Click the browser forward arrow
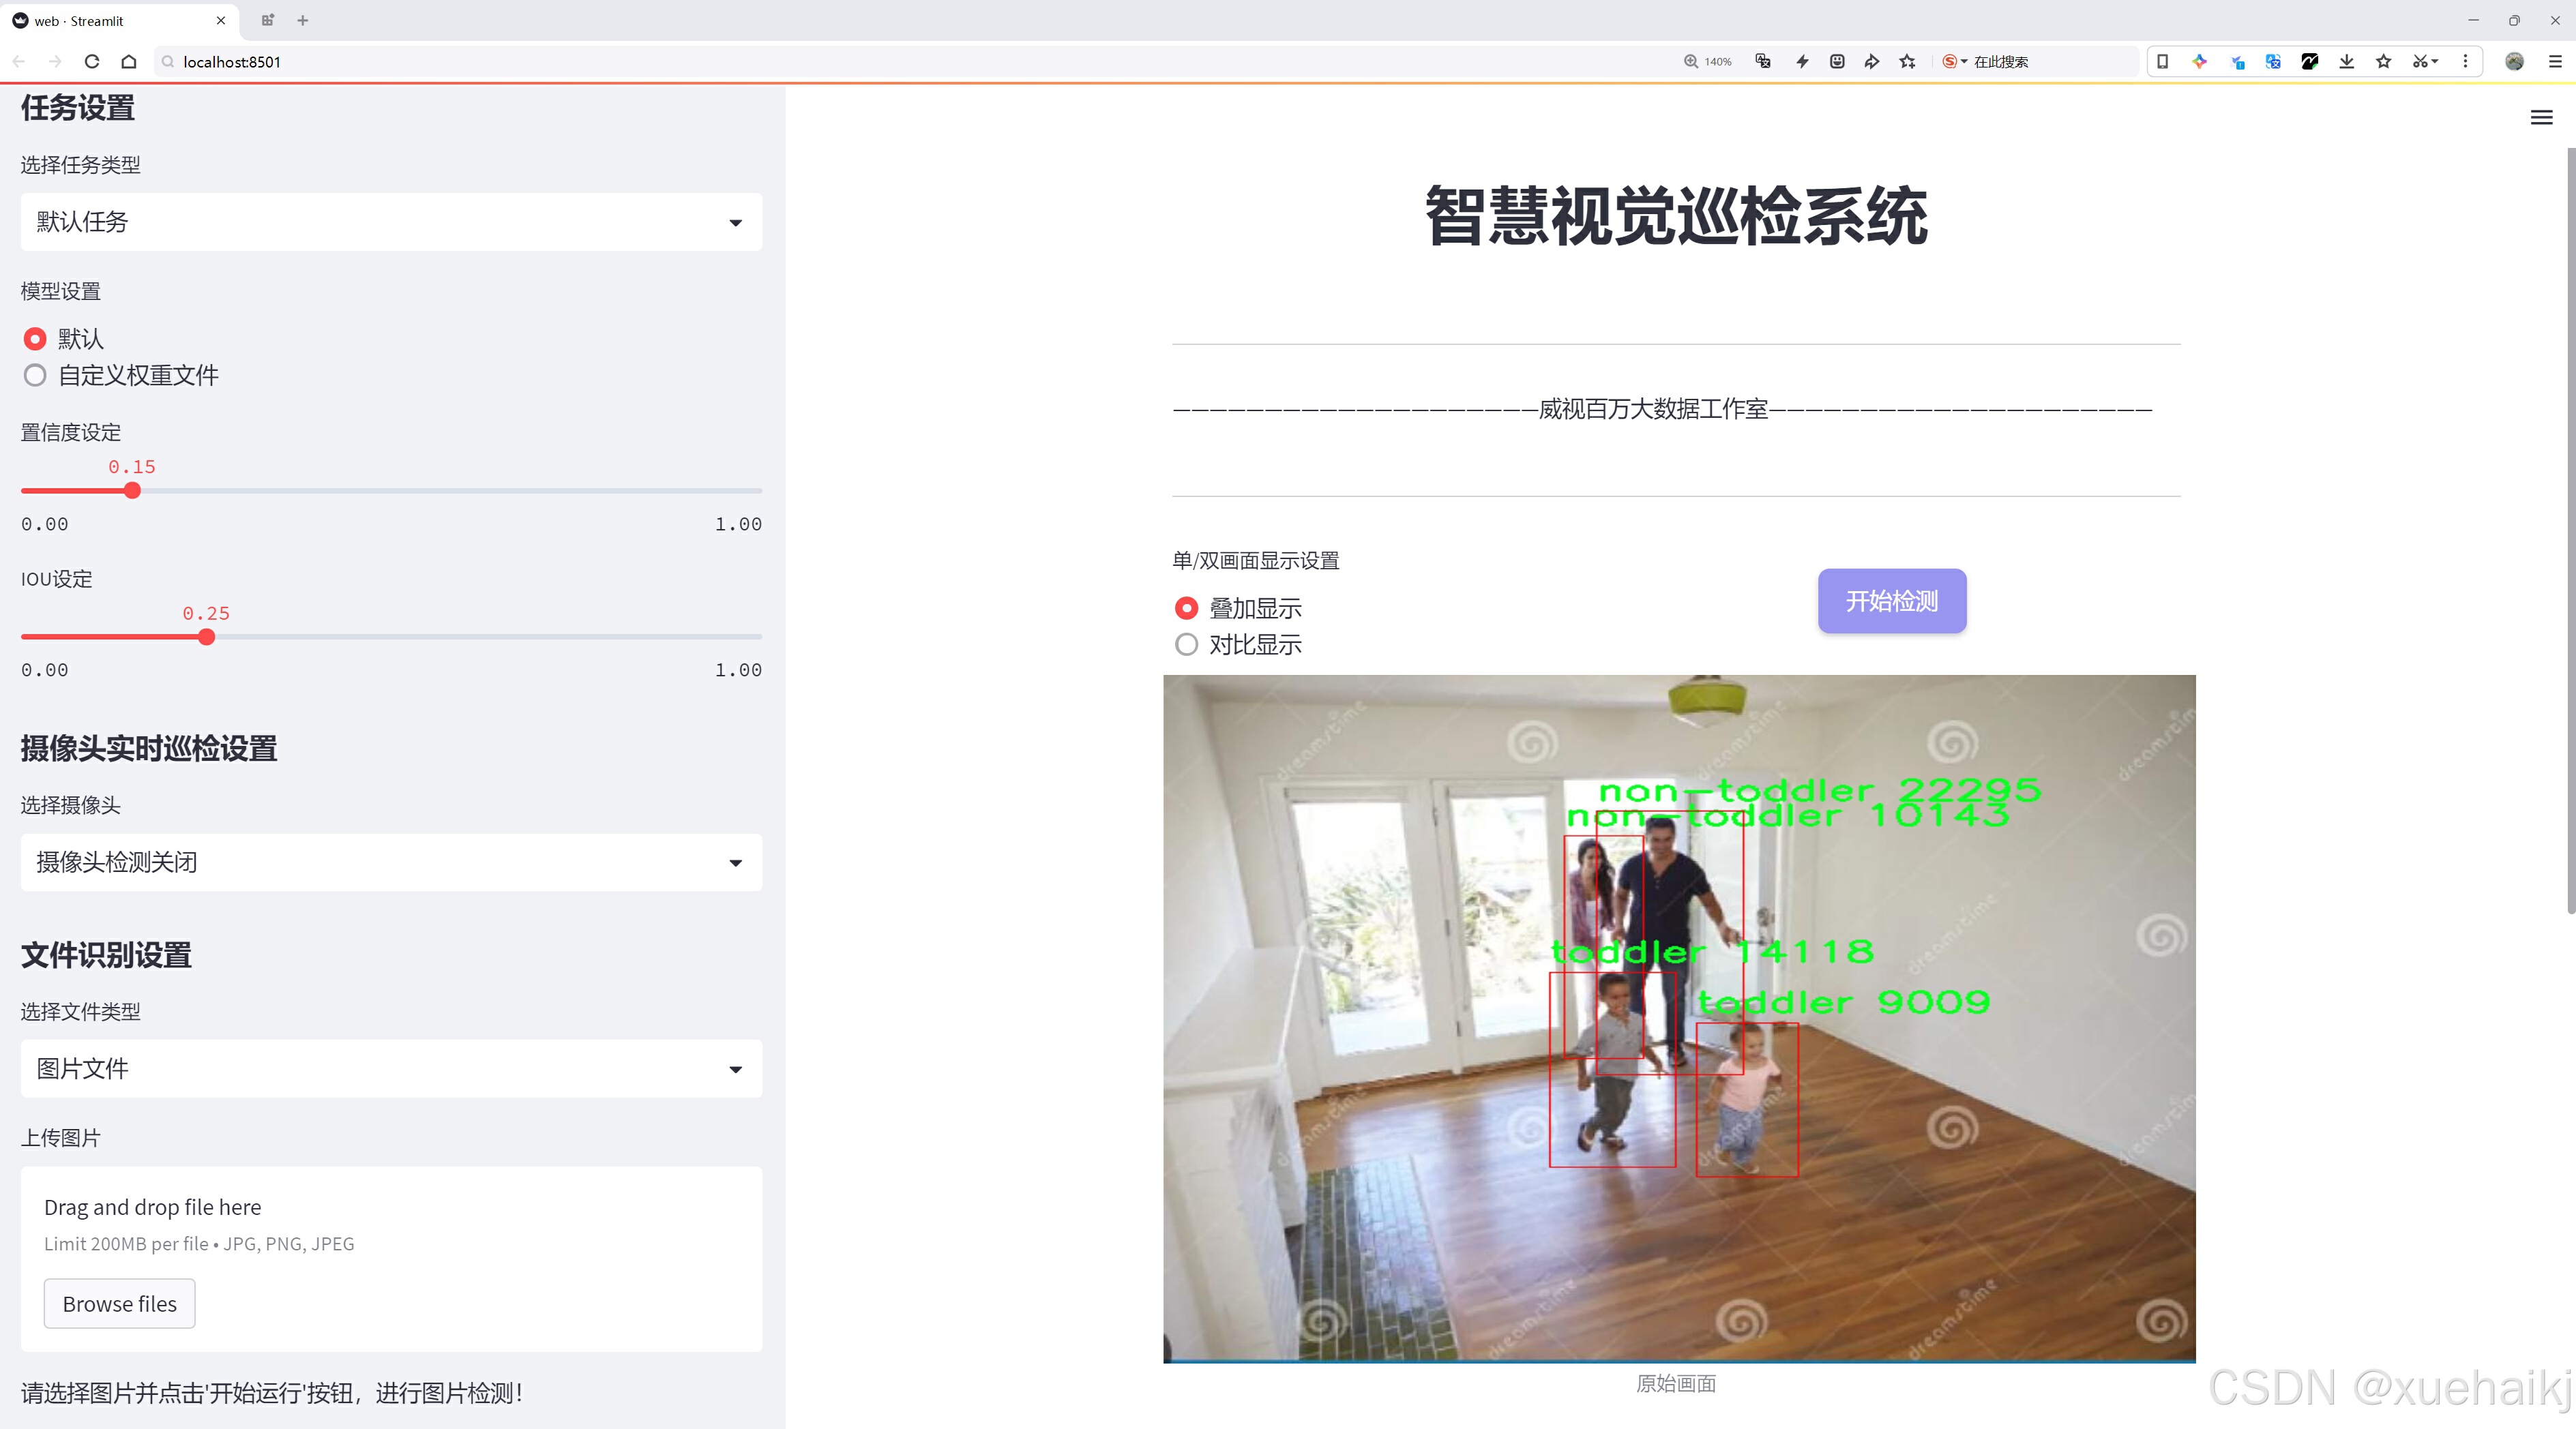Image resolution: width=2576 pixels, height=1429 pixels. coord(55,61)
